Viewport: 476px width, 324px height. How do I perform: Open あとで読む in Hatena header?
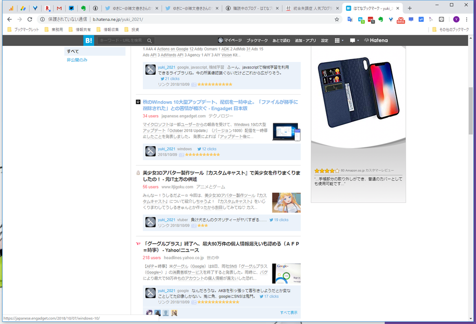click(281, 40)
